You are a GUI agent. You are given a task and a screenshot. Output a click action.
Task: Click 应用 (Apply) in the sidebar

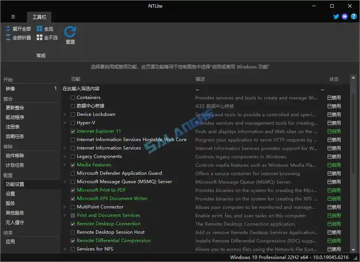[11, 241]
